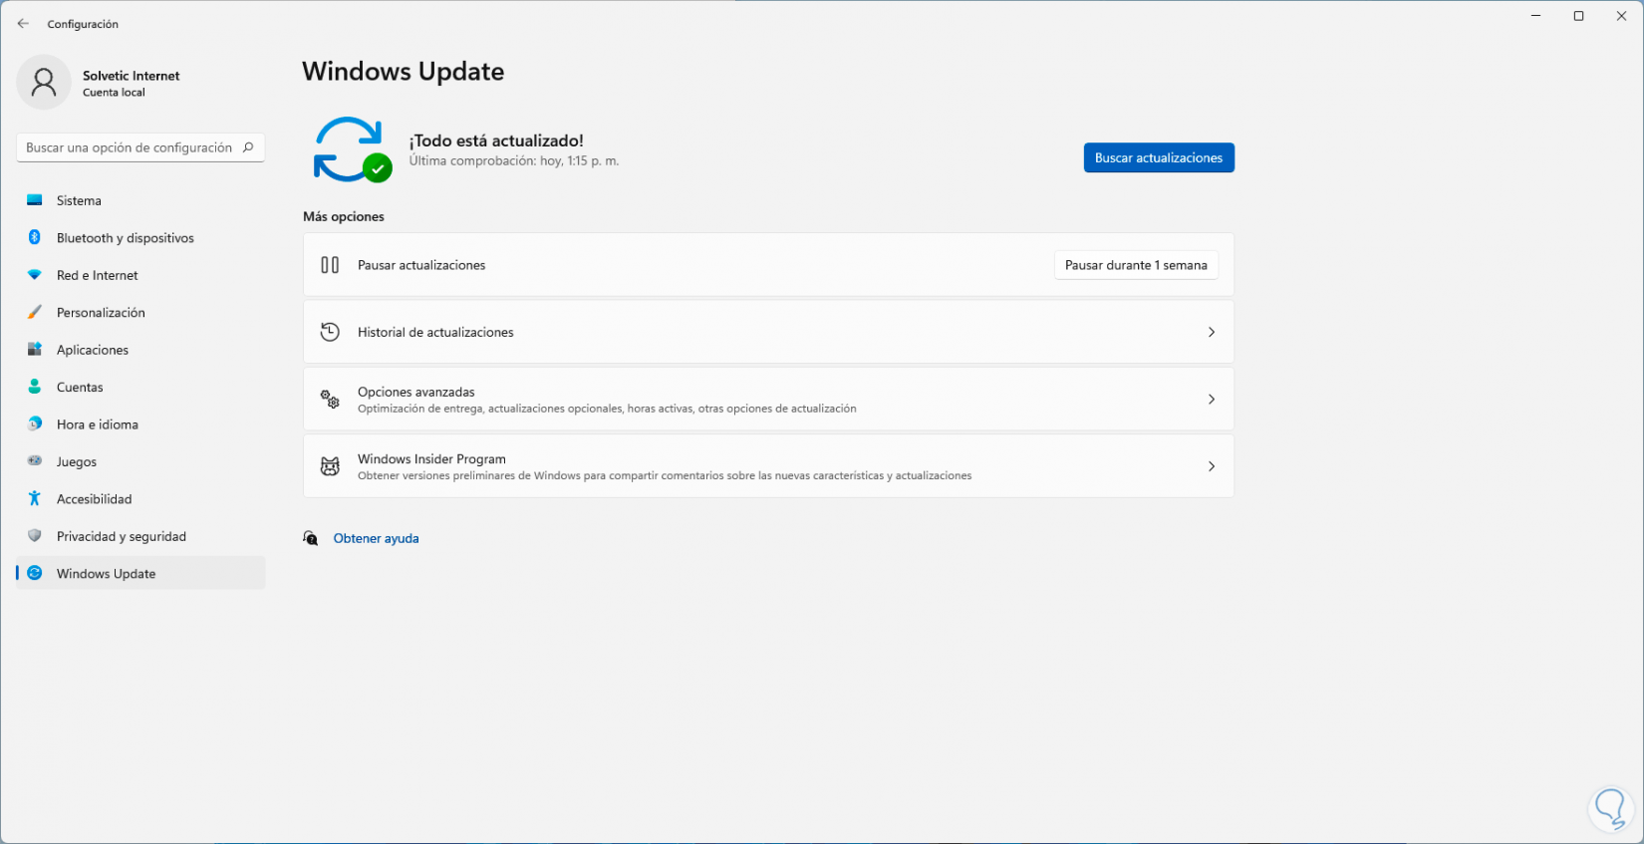1644x844 pixels.
Task: Click the Privacidad y seguridad shield icon
Action: click(35, 536)
